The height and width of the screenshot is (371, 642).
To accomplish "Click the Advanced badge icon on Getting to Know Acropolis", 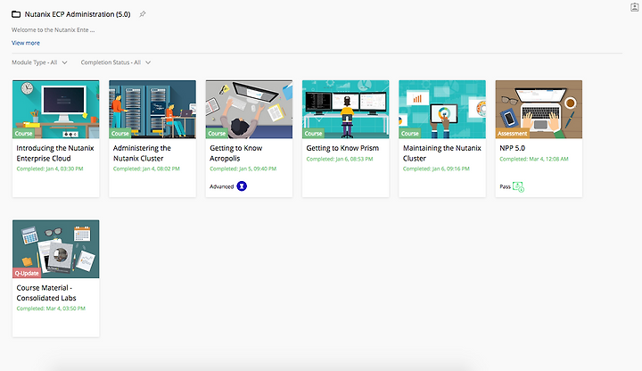I will pyautogui.click(x=242, y=186).
